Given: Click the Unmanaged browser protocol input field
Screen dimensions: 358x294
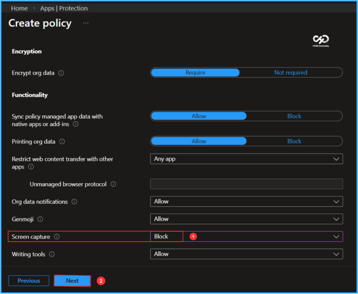Looking at the screenshot, I should 246,184.
